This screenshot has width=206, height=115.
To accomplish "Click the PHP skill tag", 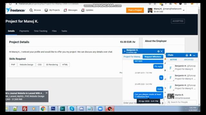I will click(13, 65).
